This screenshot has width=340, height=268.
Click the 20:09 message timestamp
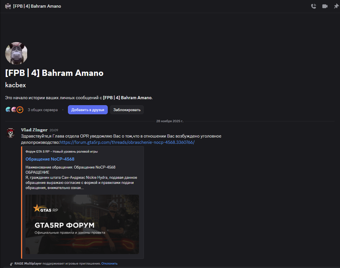[54, 130]
